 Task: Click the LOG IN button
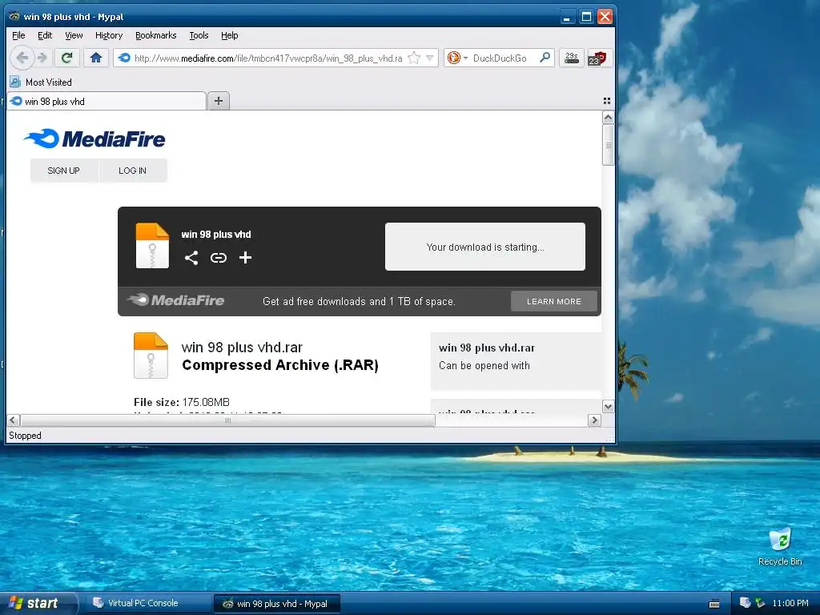132,171
